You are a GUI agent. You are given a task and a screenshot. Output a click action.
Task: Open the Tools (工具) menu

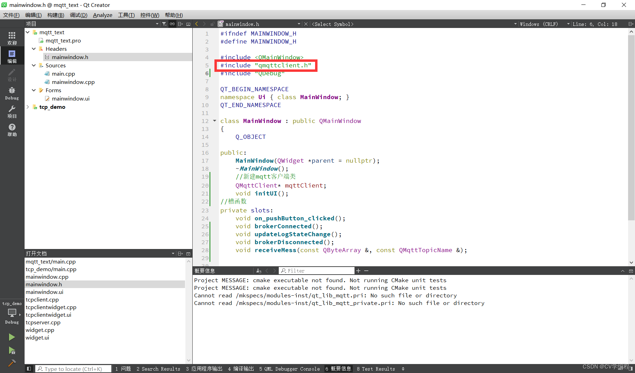[x=126, y=15]
